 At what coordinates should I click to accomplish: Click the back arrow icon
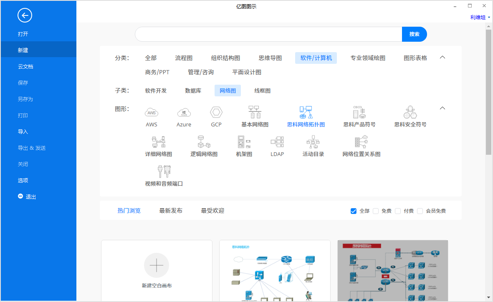pos(25,15)
